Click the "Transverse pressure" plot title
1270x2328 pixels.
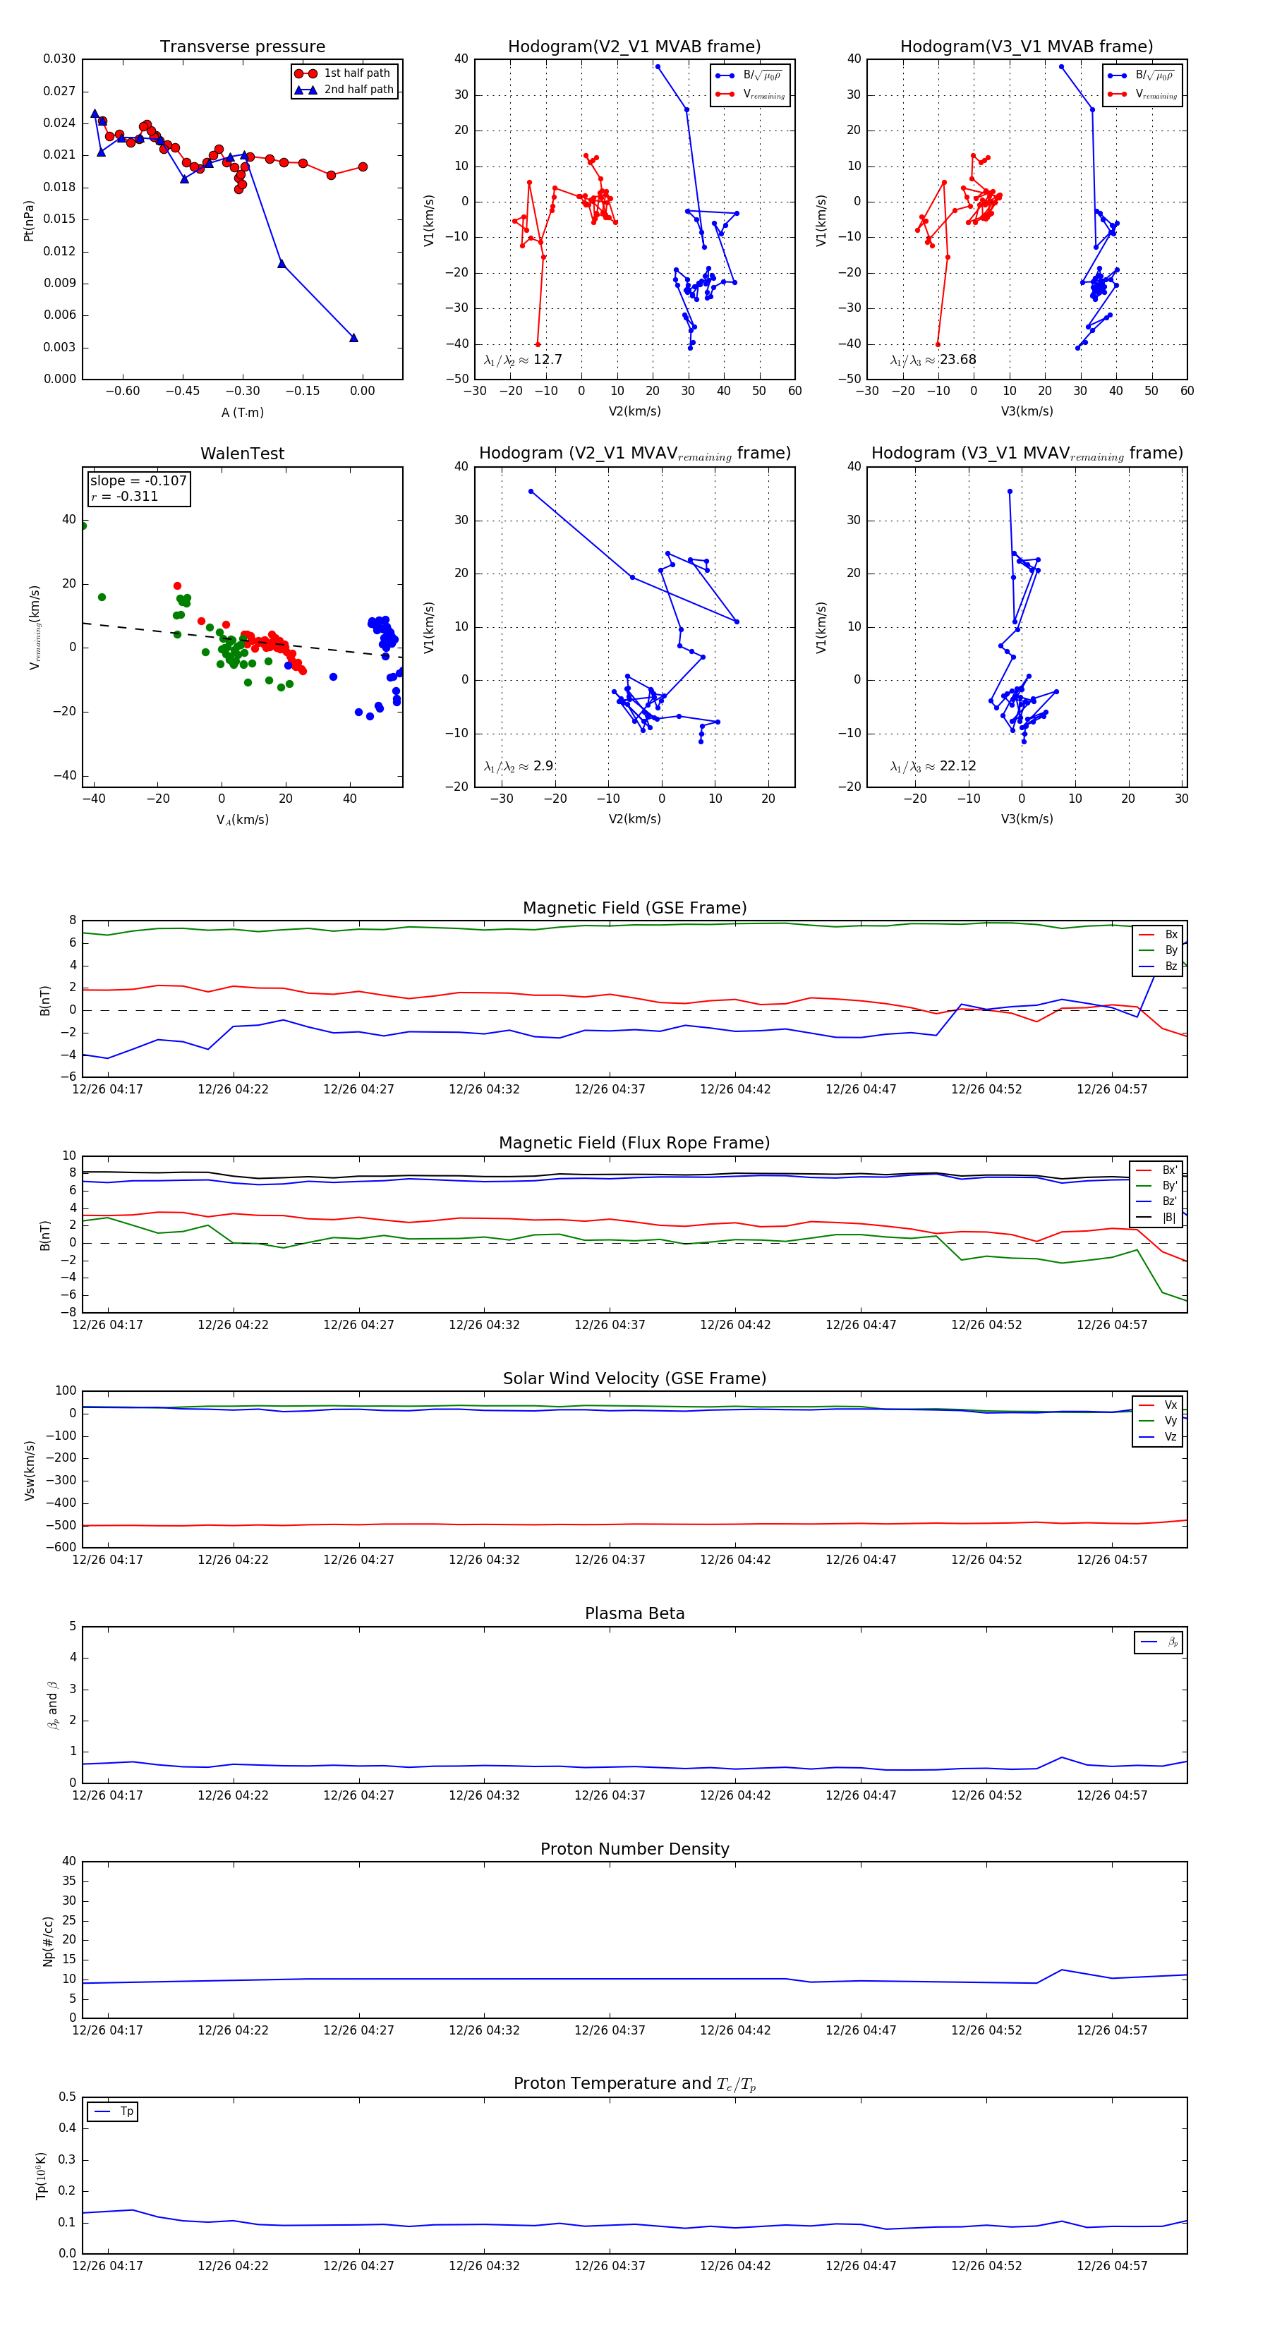(x=242, y=47)
